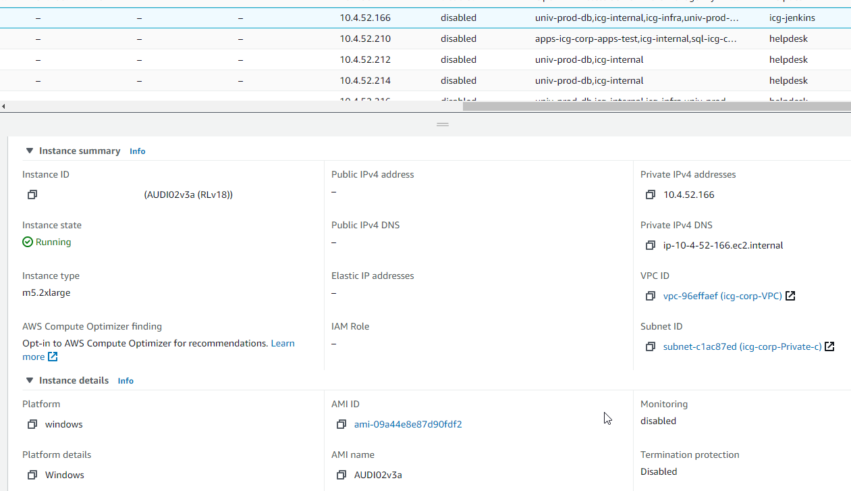Image resolution: width=851 pixels, height=491 pixels.
Task: Copy the Platform details value Windows
Action: (32, 475)
